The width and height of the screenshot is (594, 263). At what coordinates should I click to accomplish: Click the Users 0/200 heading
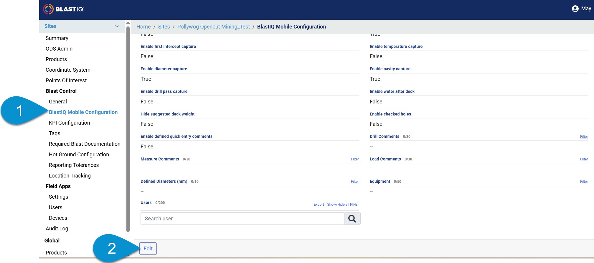tap(153, 202)
